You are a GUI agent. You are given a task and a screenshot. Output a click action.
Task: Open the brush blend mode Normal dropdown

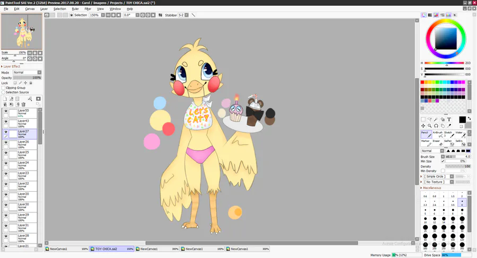[442, 151]
